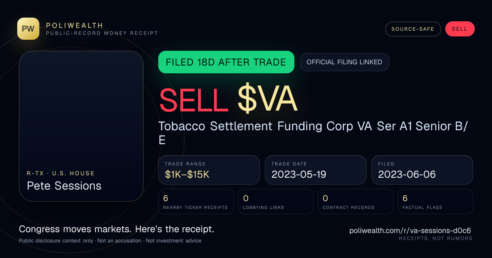Viewport: 492px width, 258px height.
Task: Click the Filed 2023-06-06 card
Action: click(x=422, y=170)
